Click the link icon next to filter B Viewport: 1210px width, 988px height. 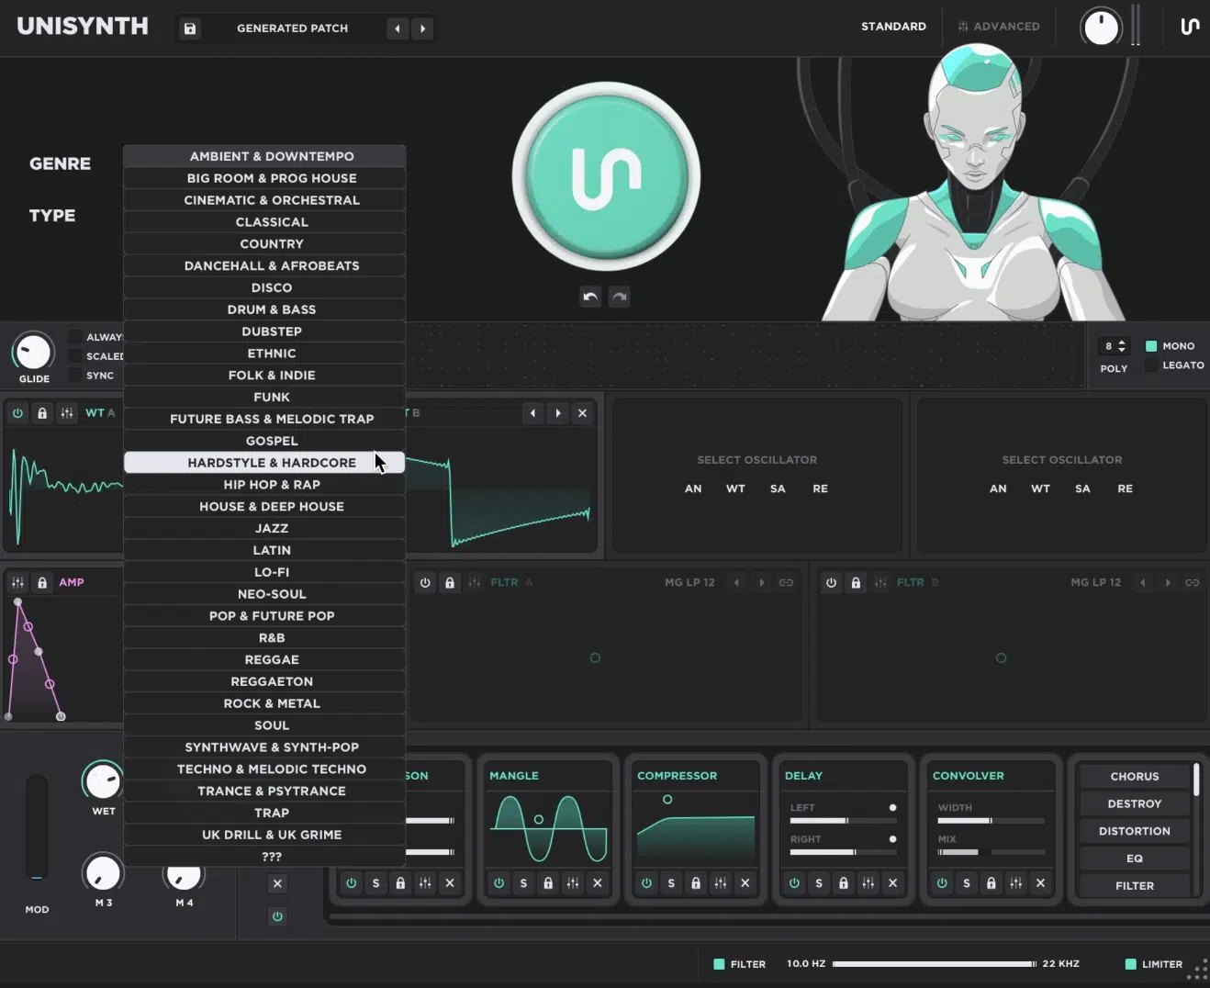point(1191,582)
